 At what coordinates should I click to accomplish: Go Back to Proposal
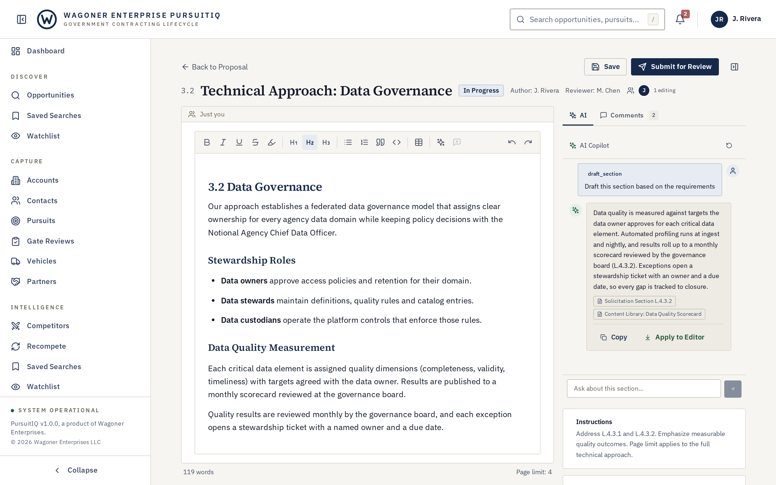(215, 67)
